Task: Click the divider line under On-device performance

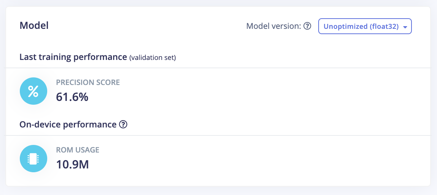Action: [218, 135]
